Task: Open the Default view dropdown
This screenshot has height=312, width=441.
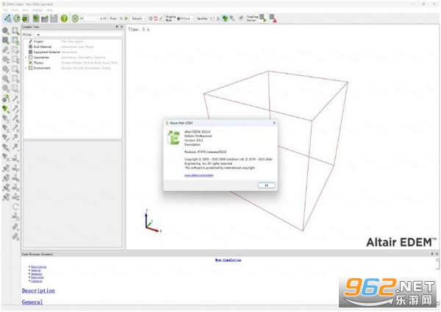Action: coord(139,18)
